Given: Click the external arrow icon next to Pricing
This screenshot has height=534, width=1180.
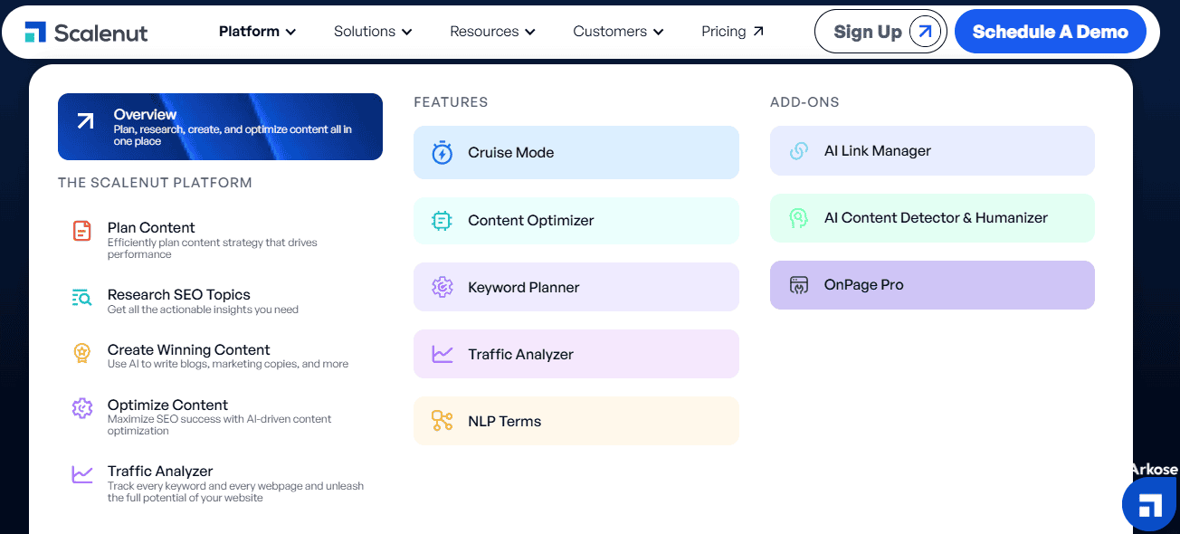Looking at the screenshot, I should coord(758,31).
